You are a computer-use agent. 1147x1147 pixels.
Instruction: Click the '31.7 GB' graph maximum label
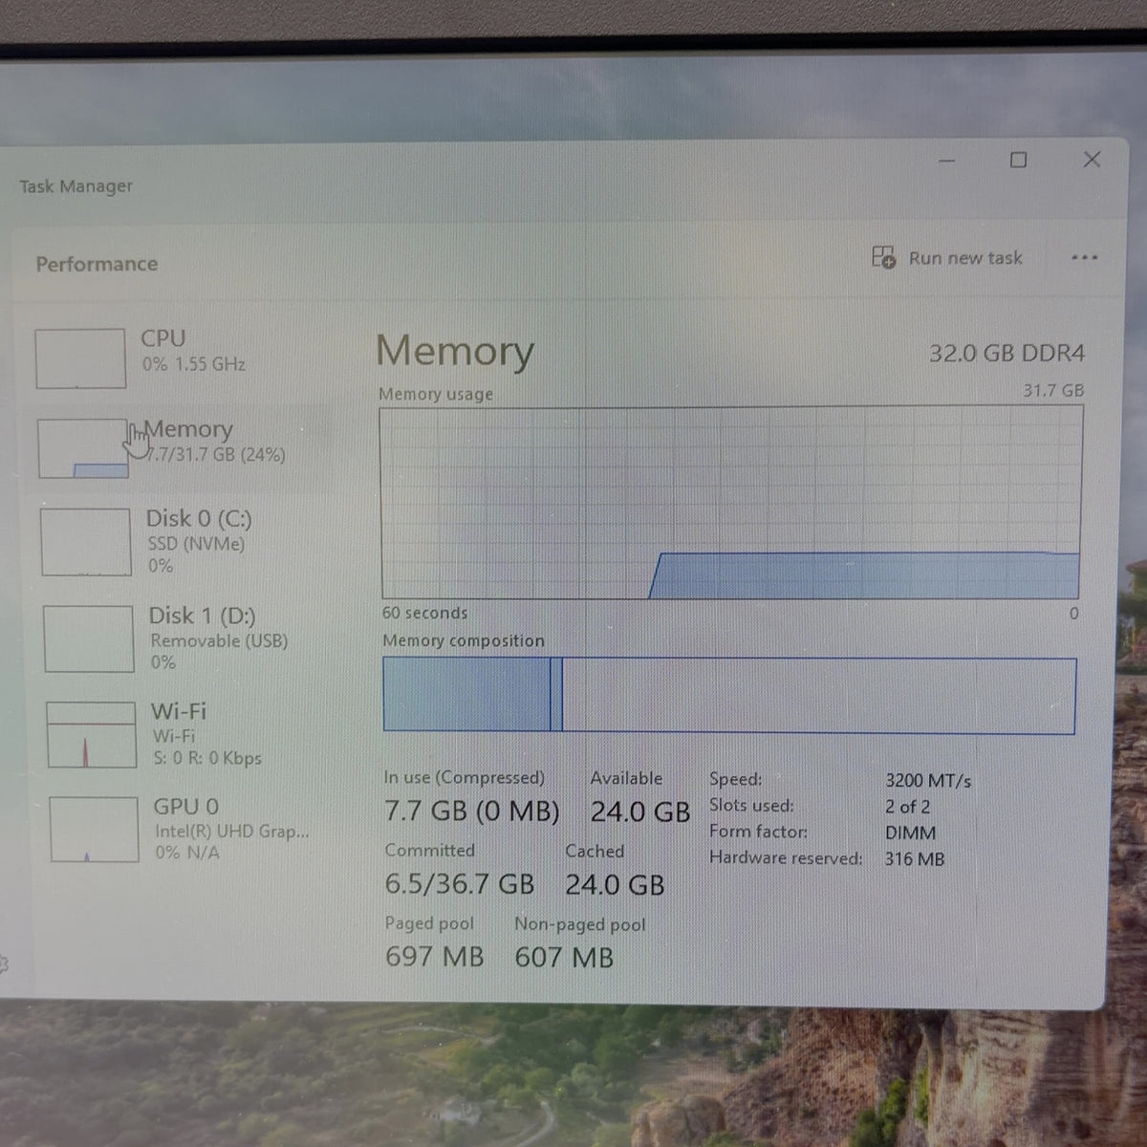pos(1053,390)
